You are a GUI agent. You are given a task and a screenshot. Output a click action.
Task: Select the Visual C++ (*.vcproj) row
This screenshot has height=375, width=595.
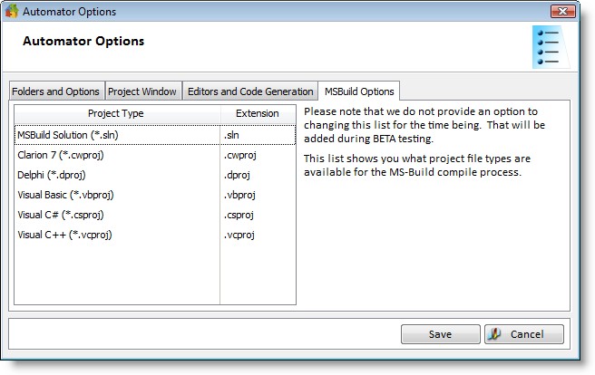155,235
